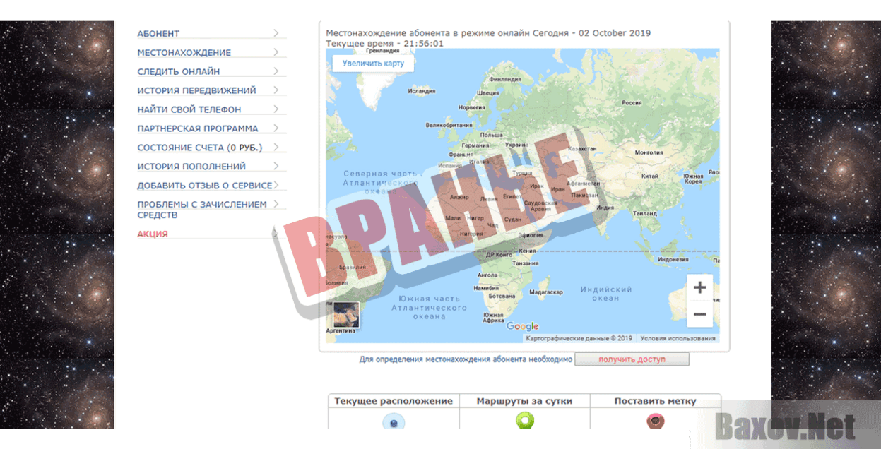Expand chevron beside 'Найти свой телефон'
The image size is (881, 449).
276,109
